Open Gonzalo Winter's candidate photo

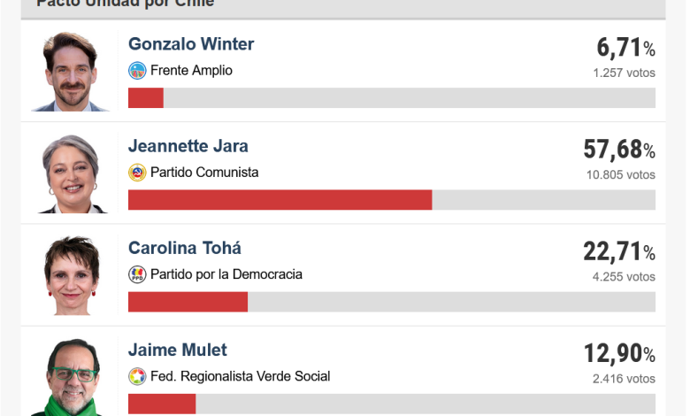(x=71, y=72)
